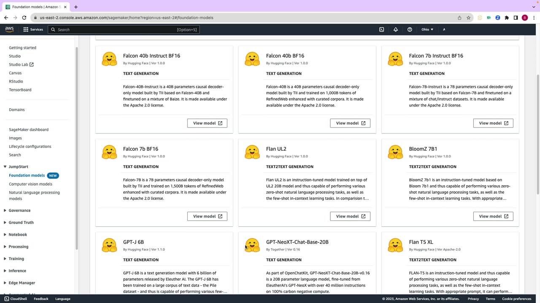
Task: Open the Chrome profile B avatar
Action: click(525, 18)
